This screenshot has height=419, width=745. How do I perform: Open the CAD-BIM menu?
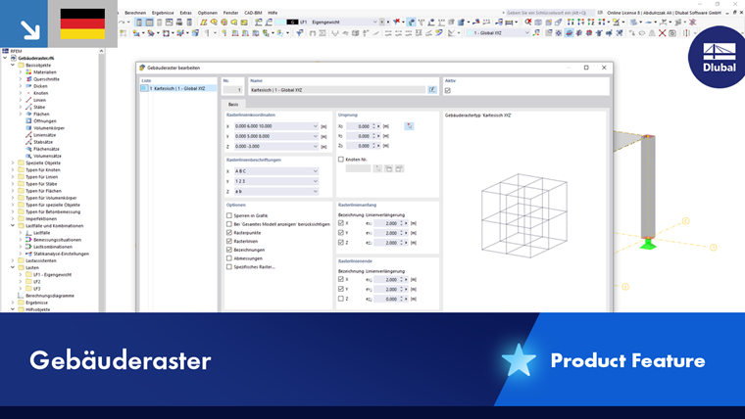coord(253,13)
